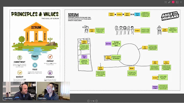Exit fullscreen with the collapse arrows icon
184x103 pixels.
[166, 2]
